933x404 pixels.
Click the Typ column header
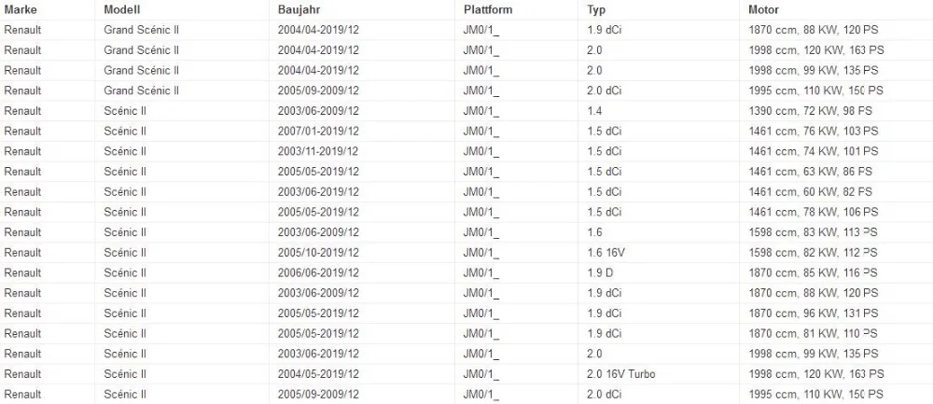pos(596,10)
